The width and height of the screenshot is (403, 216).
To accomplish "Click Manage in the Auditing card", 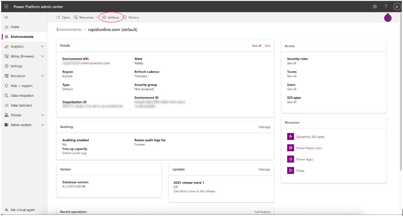I will coord(264,127).
